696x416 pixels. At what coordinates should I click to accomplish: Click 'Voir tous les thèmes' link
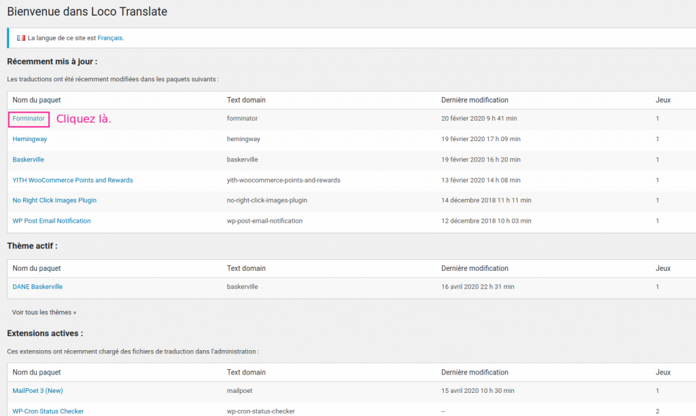(x=44, y=312)
